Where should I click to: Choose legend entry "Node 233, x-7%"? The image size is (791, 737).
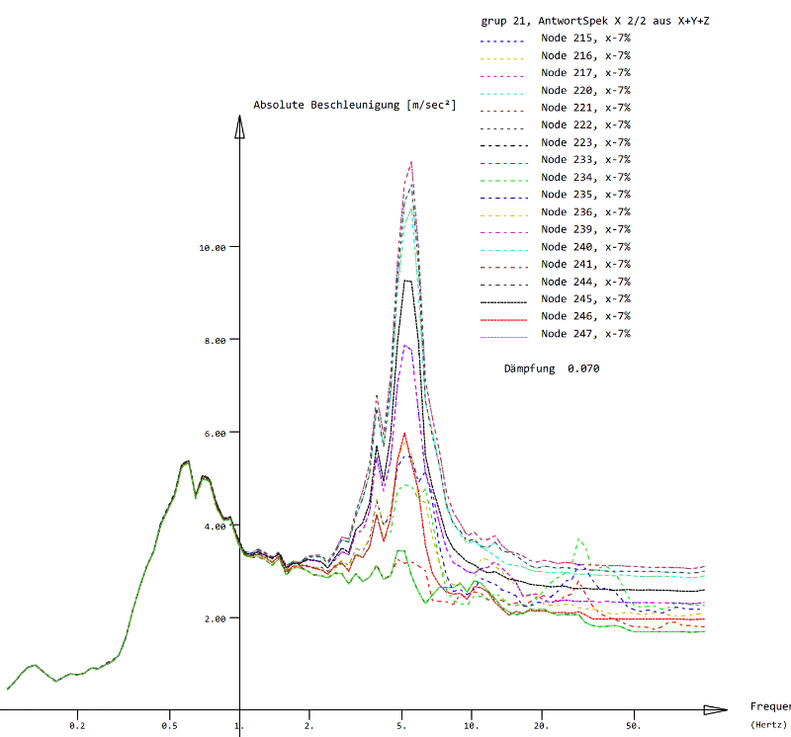click(585, 160)
